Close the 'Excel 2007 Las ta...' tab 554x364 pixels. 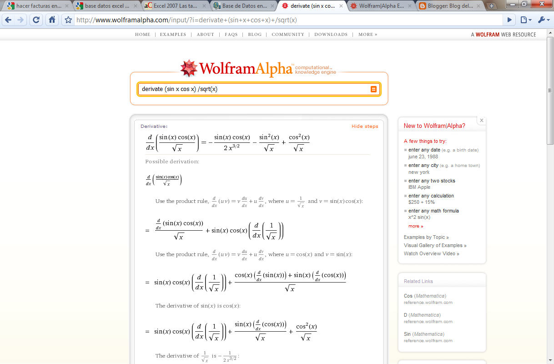point(203,6)
